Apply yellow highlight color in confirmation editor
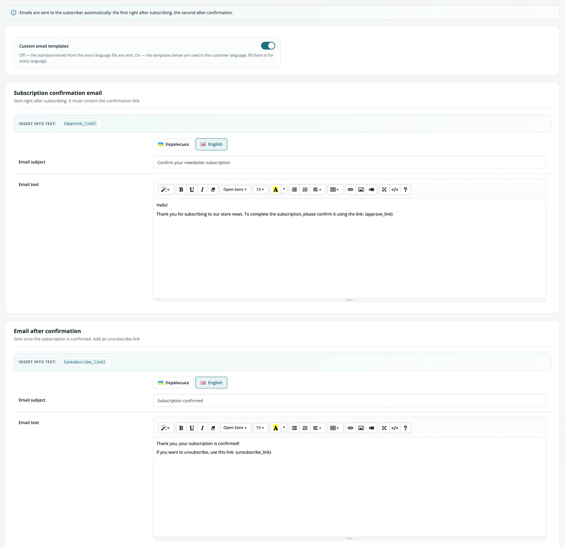 (x=276, y=189)
